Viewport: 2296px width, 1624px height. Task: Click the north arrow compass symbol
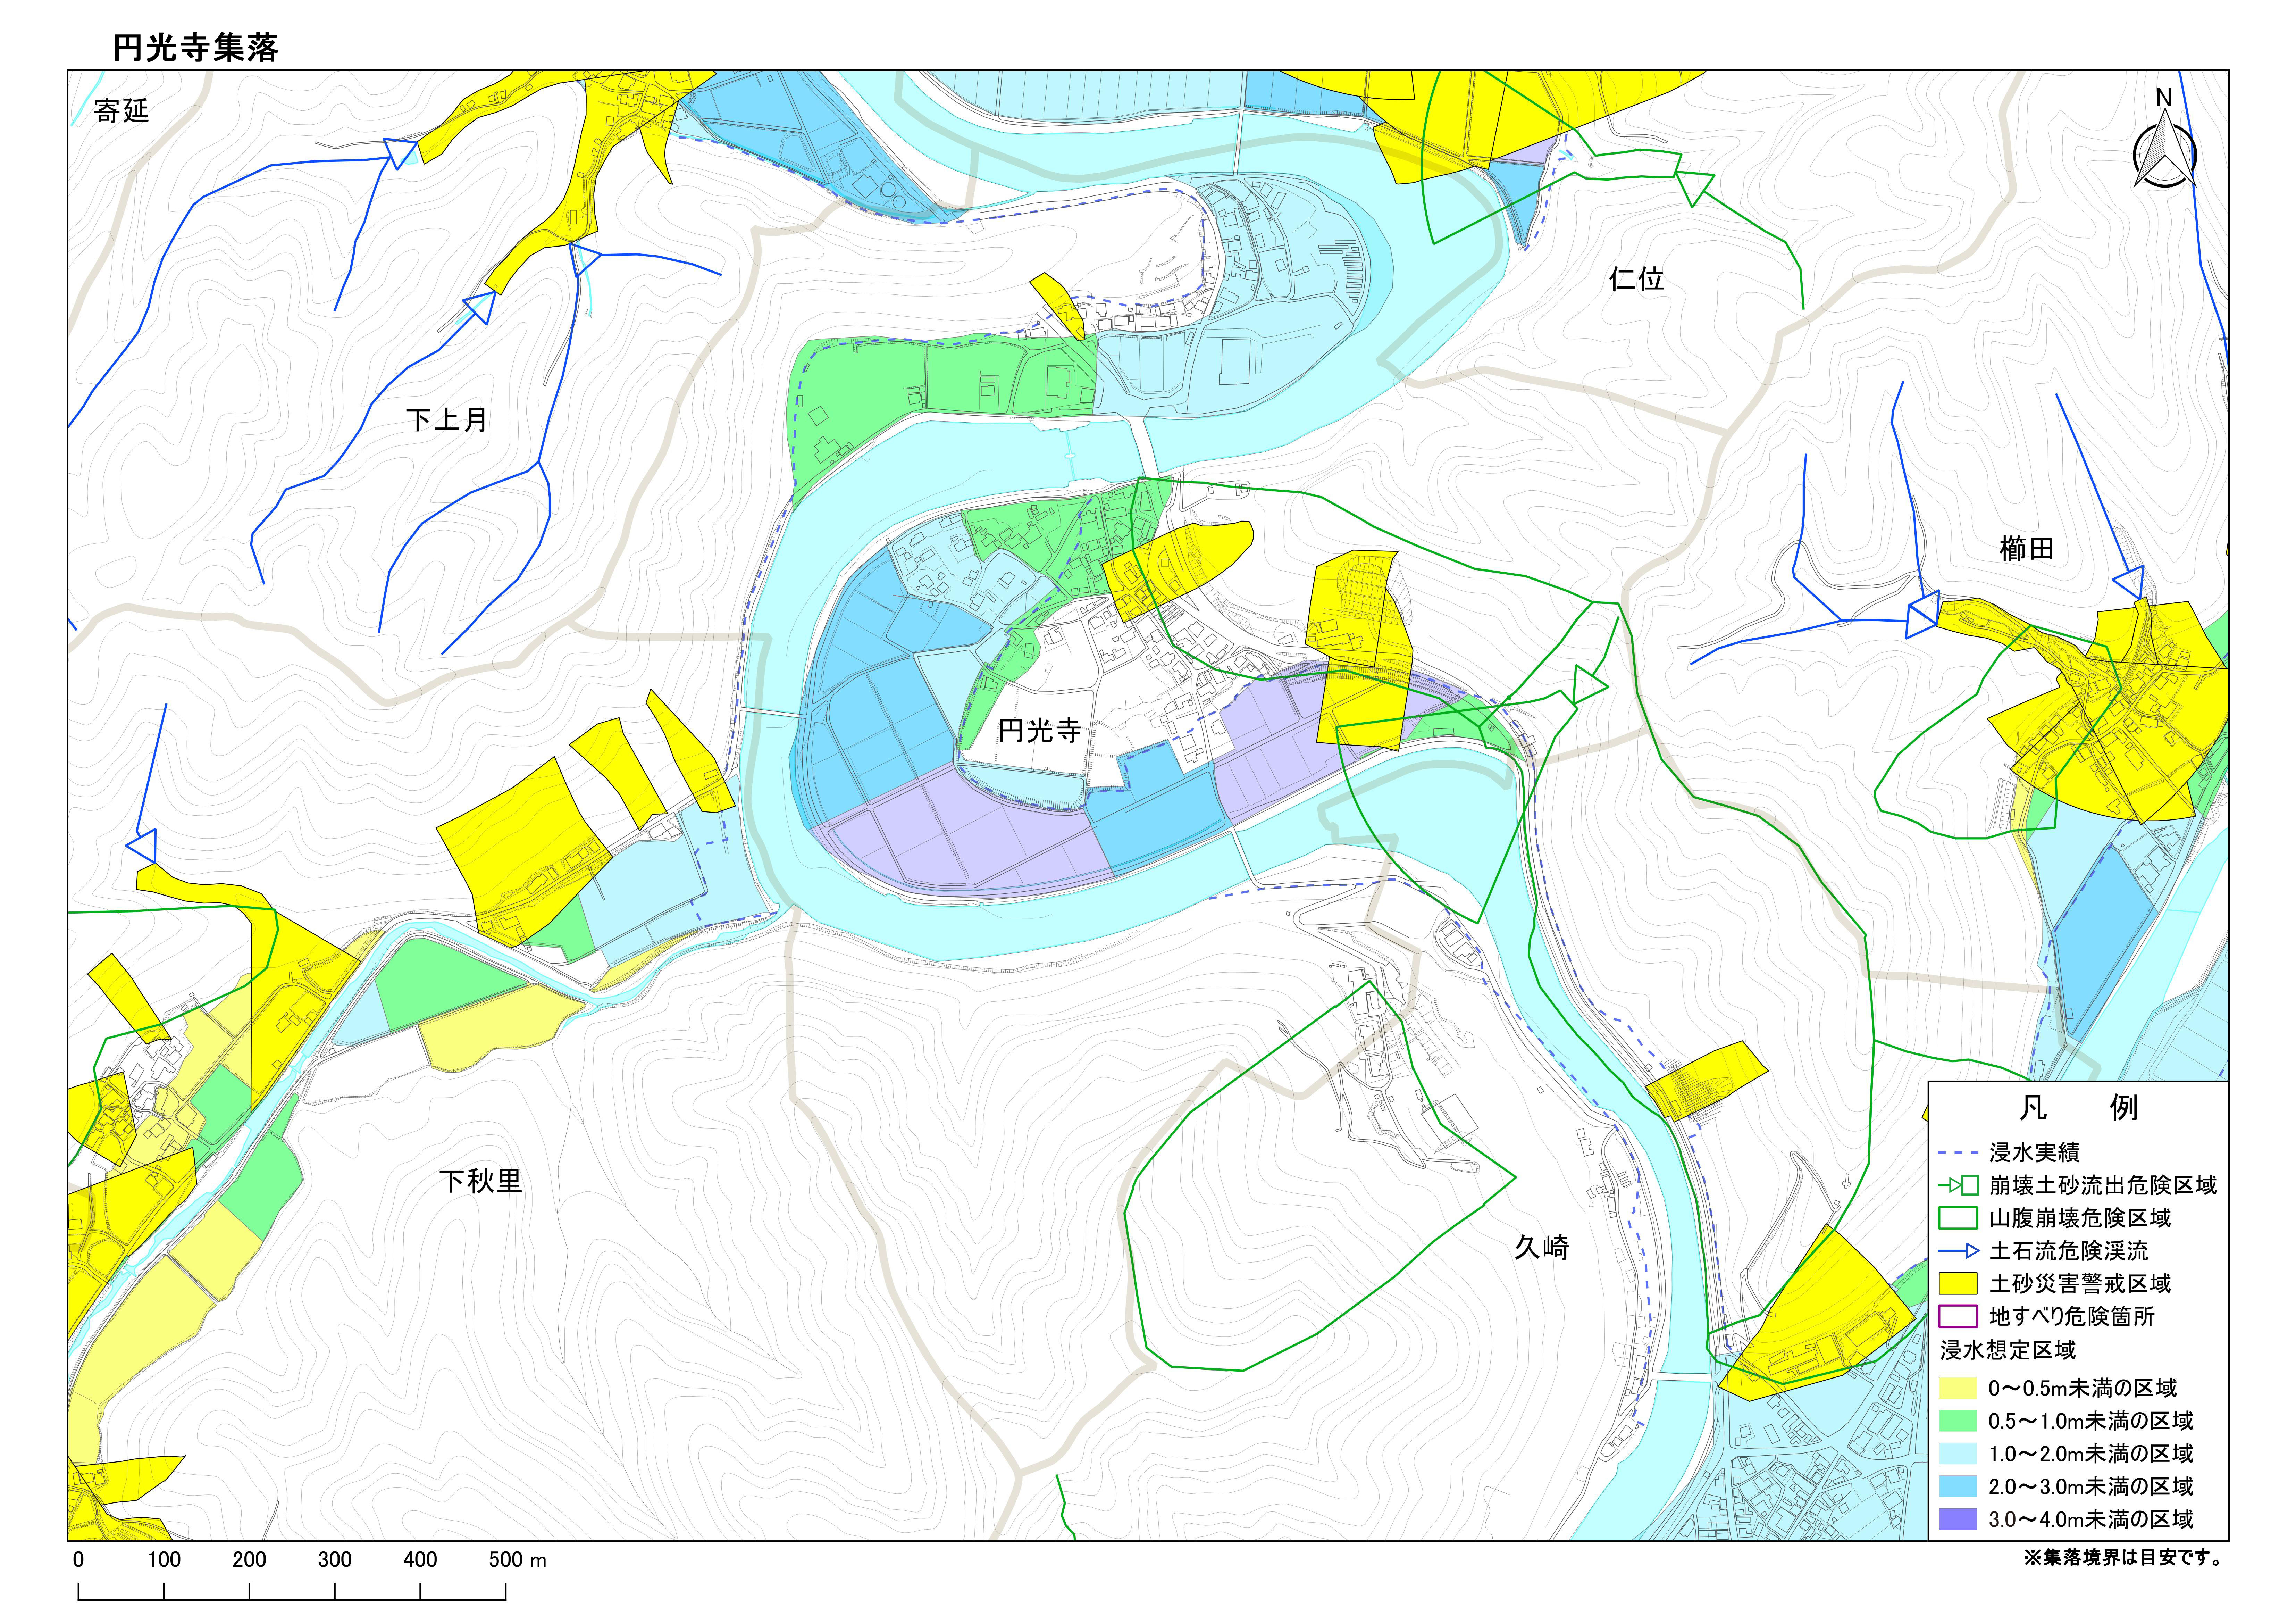[x=2165, y=148]
